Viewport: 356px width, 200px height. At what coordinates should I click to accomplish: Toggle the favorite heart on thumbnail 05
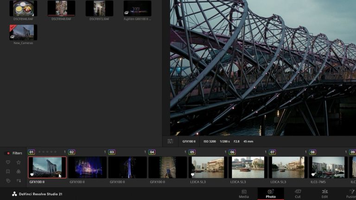point(192,175)
